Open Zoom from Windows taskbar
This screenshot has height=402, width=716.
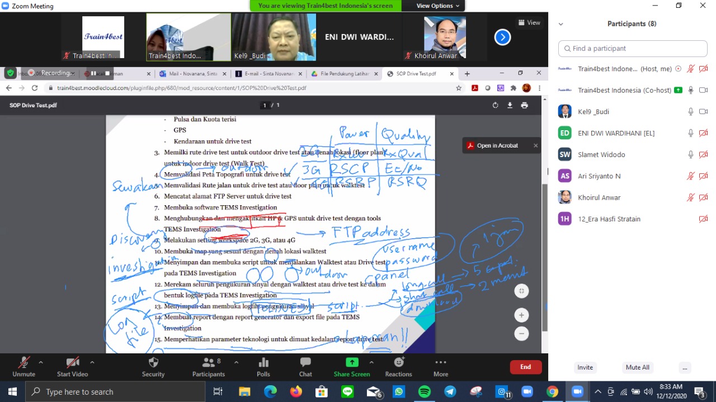[577, 391]
